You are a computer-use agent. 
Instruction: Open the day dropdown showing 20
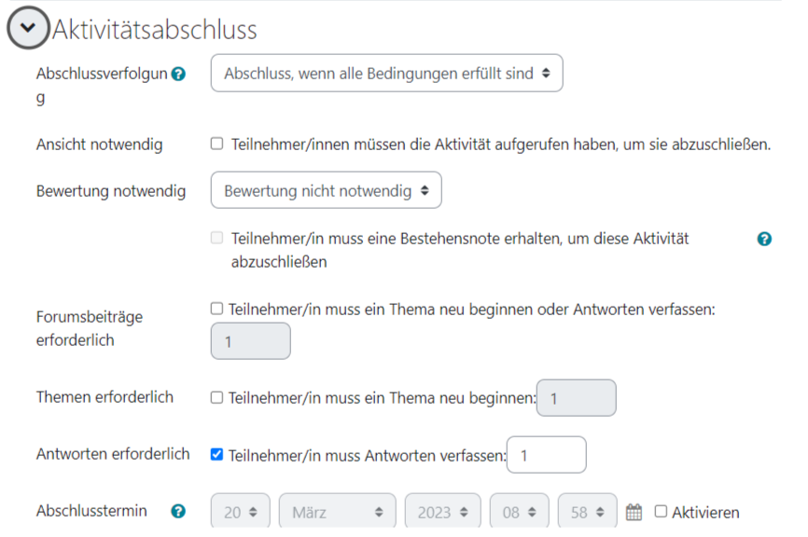point(240,511)
